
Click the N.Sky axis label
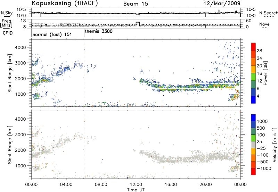[7, 13]
